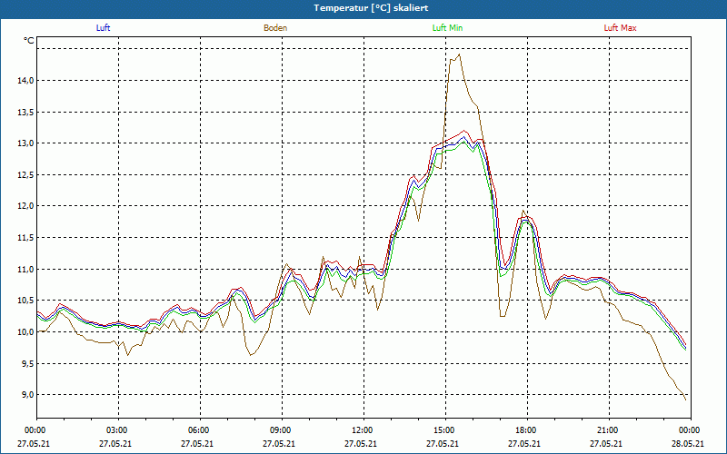Click the 9,0 y-axis value
The height and width of the screenshot is (454, 727).
(x=27, y=395)
